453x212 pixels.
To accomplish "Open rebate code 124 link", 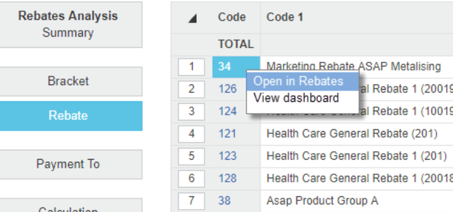I will click(227, 111).
